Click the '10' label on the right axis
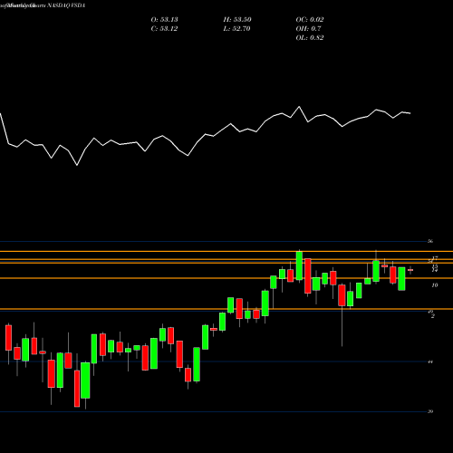The width and height of the screenshot is (453, 453). [435, 285]
